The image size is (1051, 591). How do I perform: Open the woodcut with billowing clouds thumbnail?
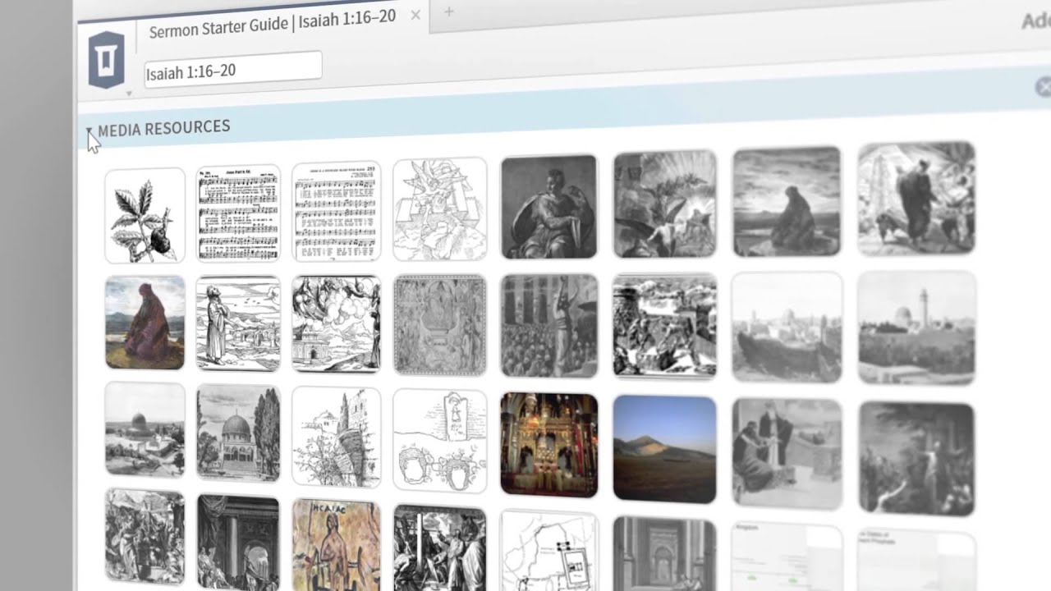tap(336, 323)
